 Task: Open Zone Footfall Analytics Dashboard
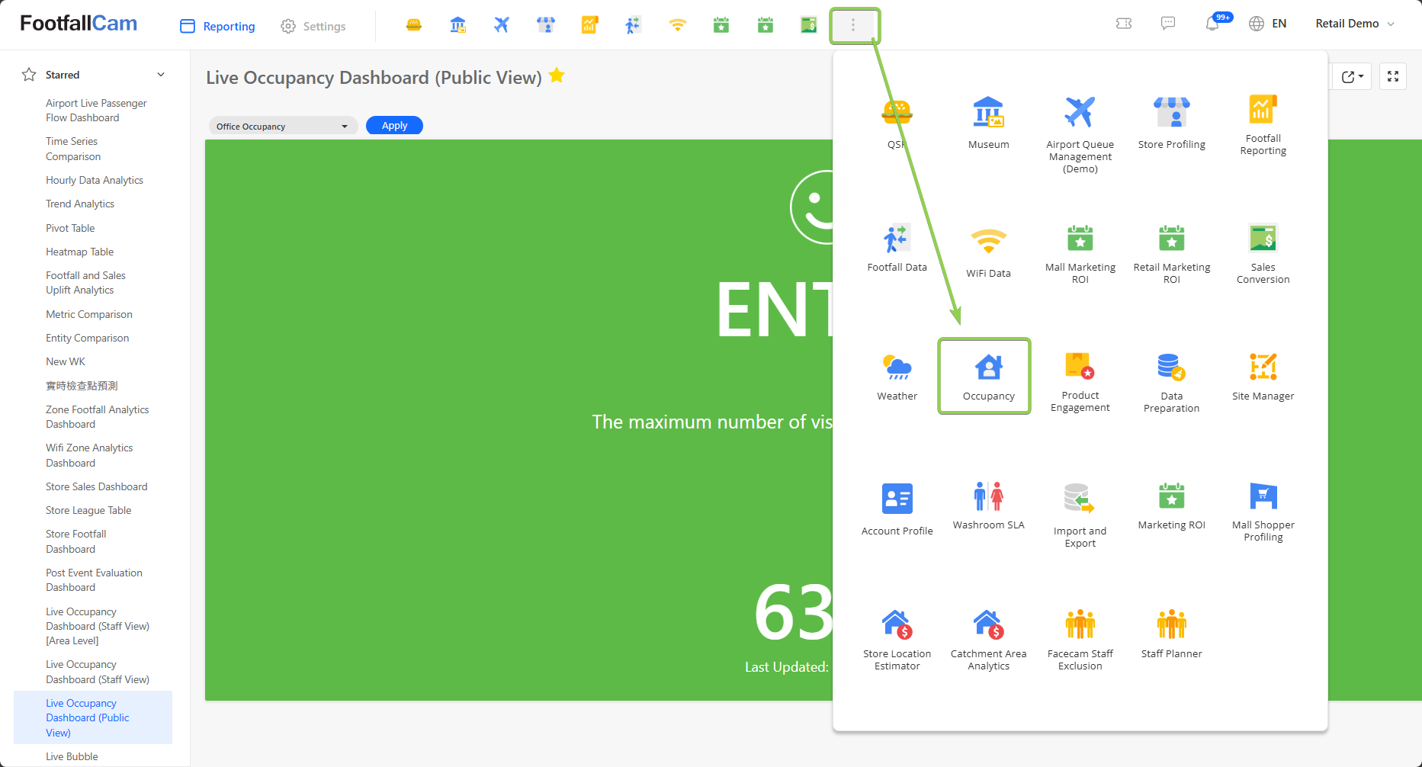pyautogui.click(x=98, y=417)
